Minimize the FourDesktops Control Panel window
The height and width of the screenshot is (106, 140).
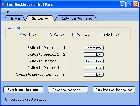[123, 4]
